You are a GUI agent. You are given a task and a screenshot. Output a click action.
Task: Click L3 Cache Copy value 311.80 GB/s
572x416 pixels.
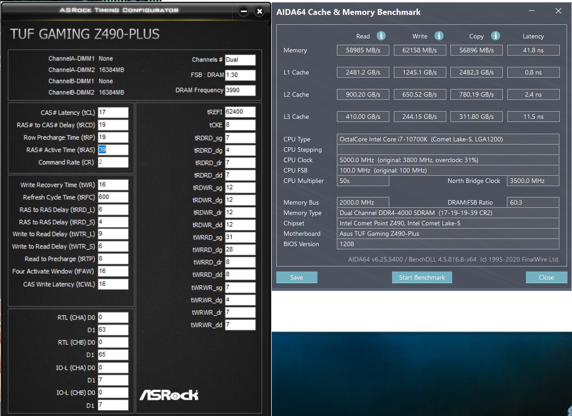pos(477,117)
